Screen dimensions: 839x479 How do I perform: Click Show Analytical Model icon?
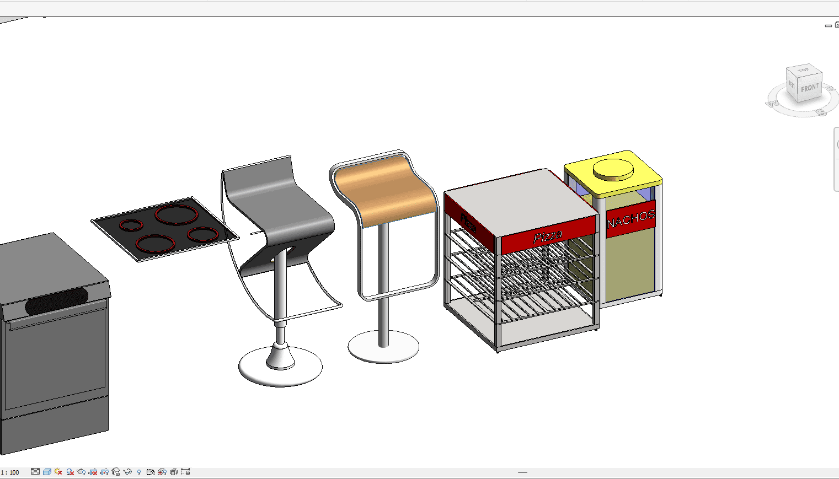pyautogui.click(x=162, y=472)
